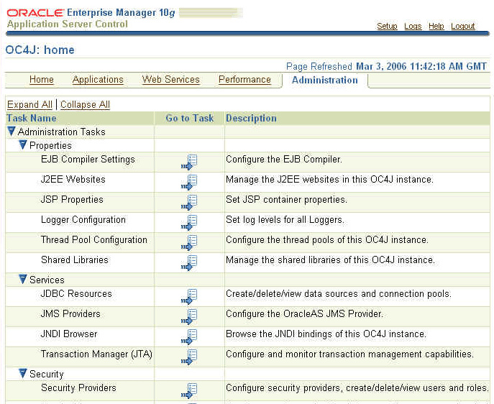The width and height of the screenshot is (494, 404).
Task: Click the Administration Tasks label
Action: pos(61,132)
